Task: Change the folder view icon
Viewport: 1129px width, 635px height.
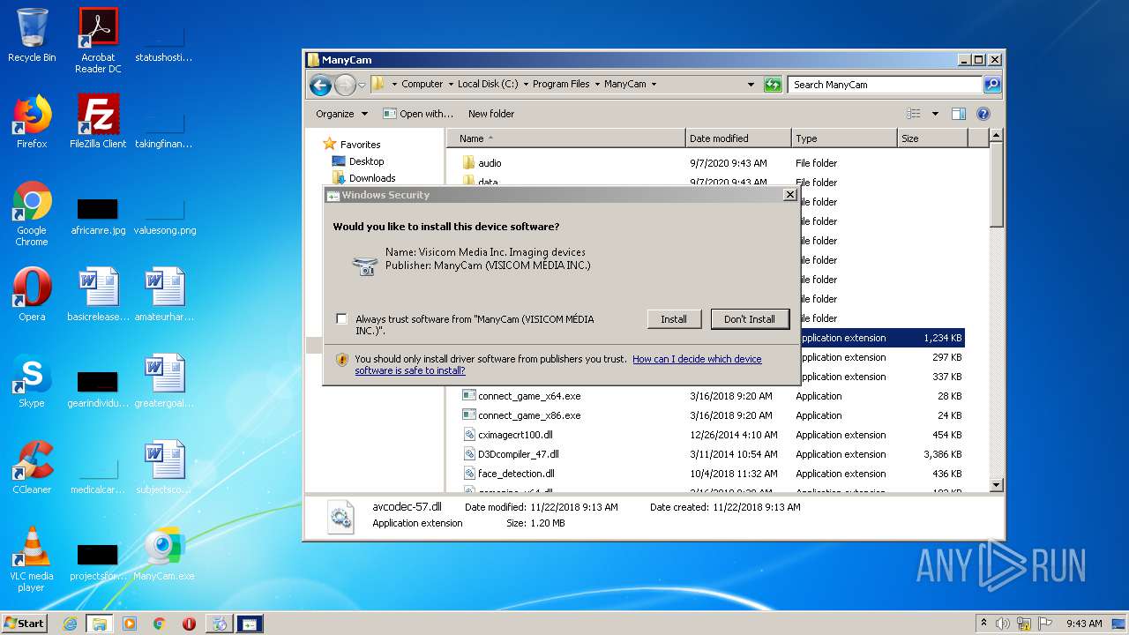Action: tap(914, 114)
